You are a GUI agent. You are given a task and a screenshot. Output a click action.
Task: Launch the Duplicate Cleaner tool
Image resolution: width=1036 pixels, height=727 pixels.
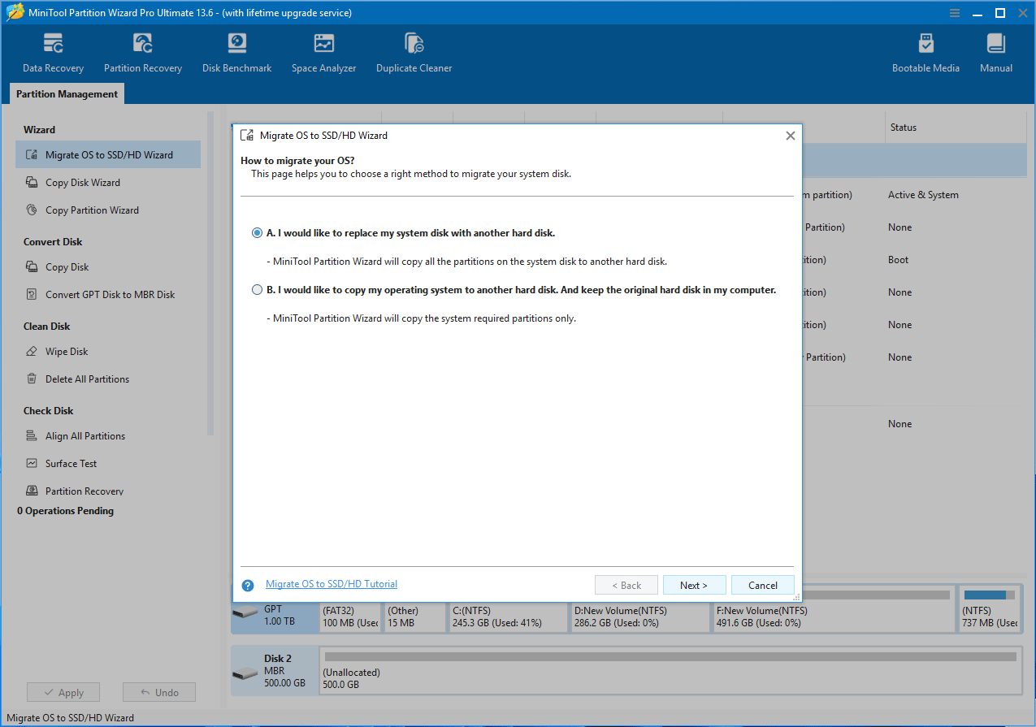coord(414,53)
